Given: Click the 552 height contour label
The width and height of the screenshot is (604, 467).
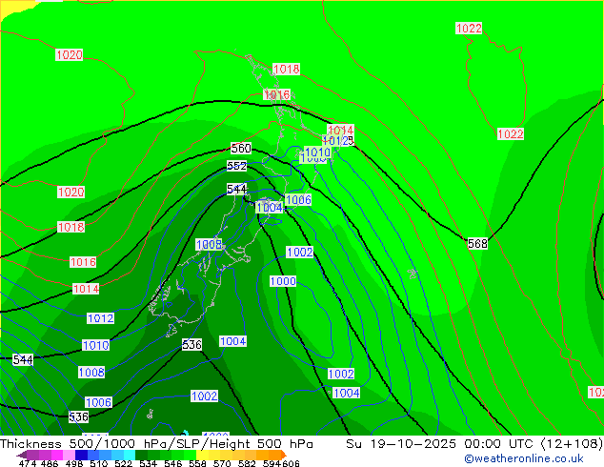Looking at the screenshot, I should (236, 166).
